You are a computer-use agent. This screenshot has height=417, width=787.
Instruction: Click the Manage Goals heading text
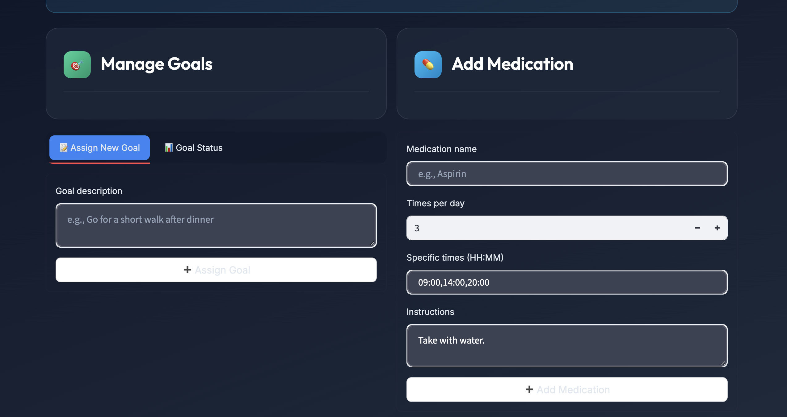[157, 64]
